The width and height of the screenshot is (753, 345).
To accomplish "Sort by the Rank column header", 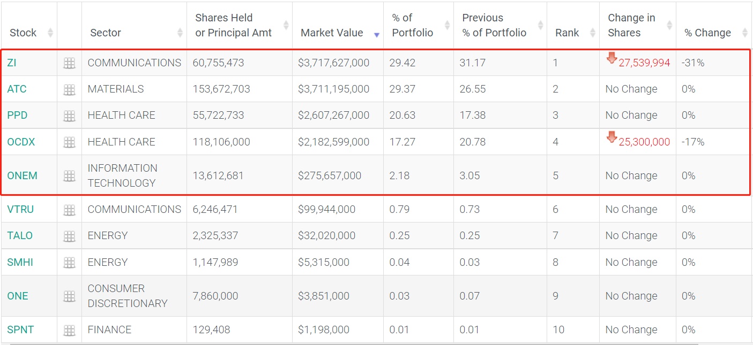I will point(567,33).
